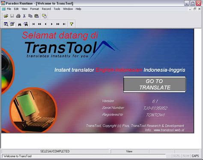Maximize the Paradox Runtime window
Screen dimensions: 203x160
click(x=193, y=3)
